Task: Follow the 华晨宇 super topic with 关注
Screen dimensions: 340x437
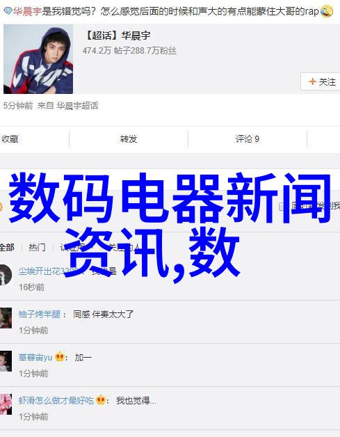Action: pyautogui.click(x=321, y=81)
